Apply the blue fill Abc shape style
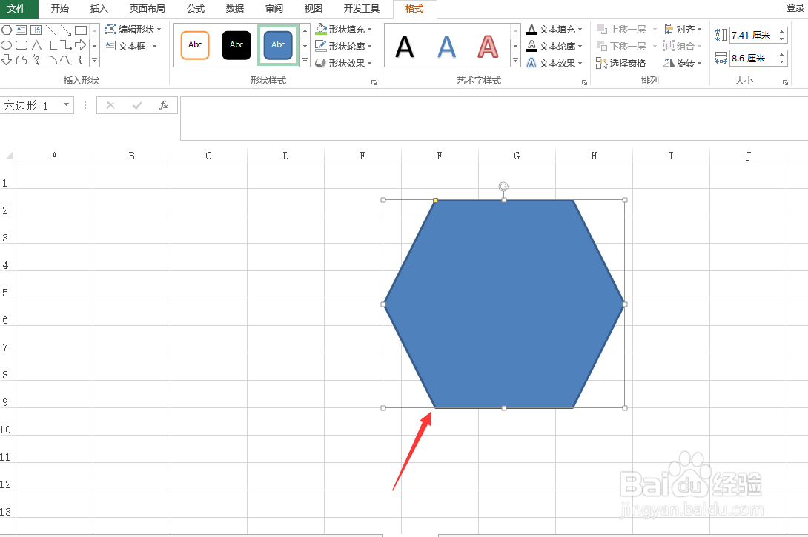Viewport: 808px width, 537px height. 278,44
